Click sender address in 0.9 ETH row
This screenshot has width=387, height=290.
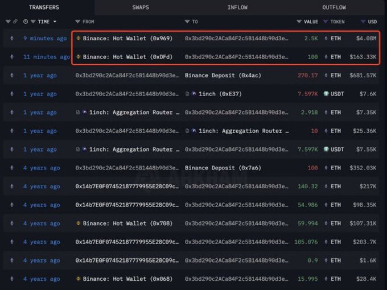click(x=127, y=260)
